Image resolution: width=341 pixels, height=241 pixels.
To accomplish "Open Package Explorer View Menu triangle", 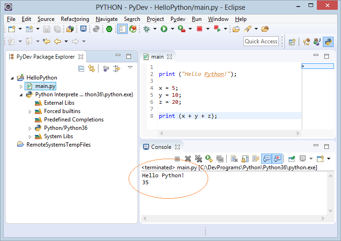I will click(130, 67).
